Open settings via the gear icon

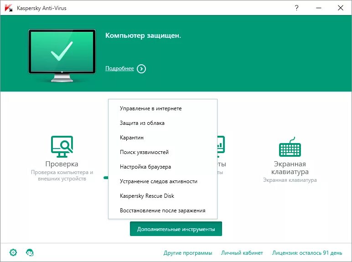pos(13,252)
